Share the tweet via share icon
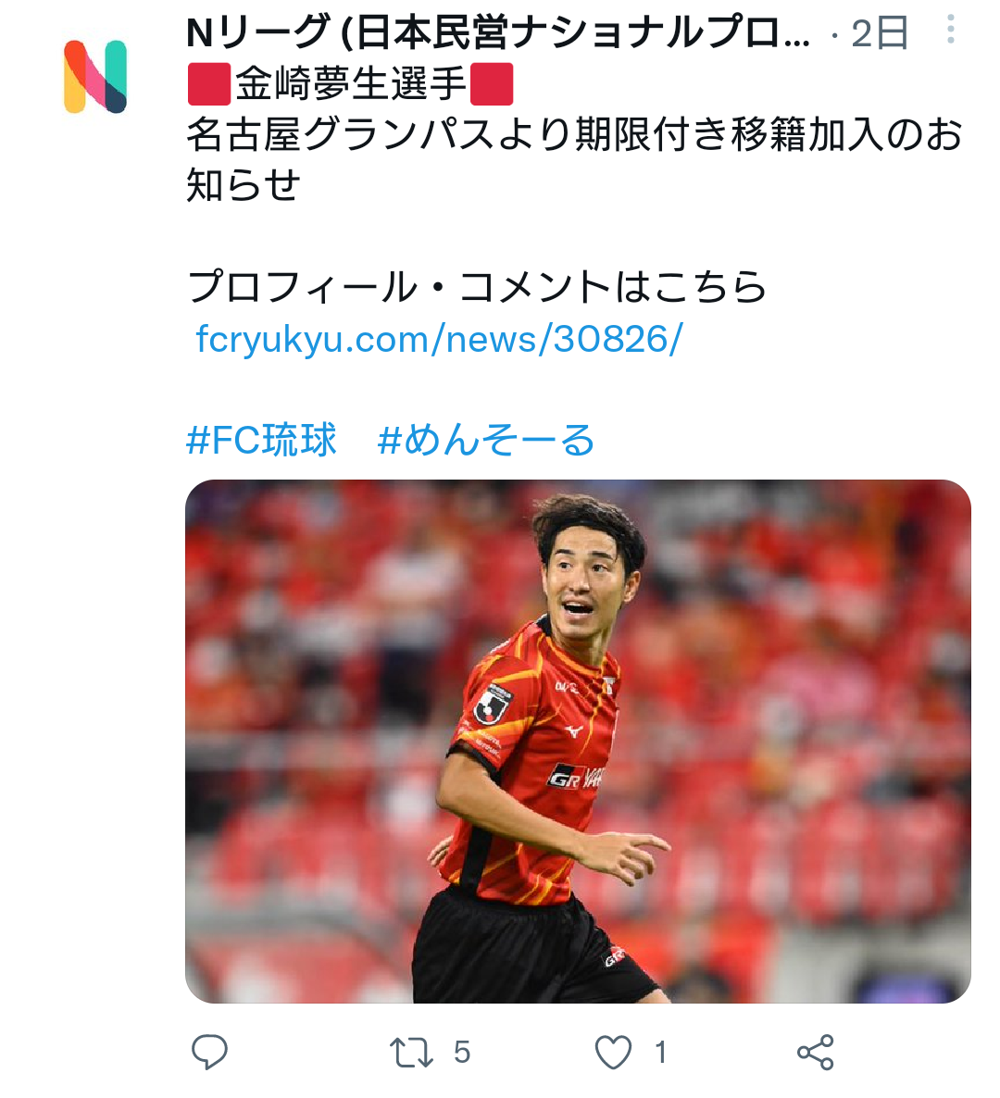This screenshot has height=1098, width=1000. click(816, 1052)
